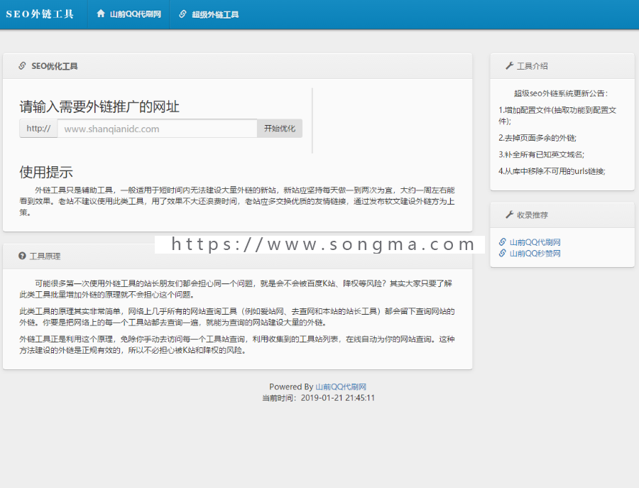639x488 pixels.
Task: Open the 山前QQ代刷网 nav menu item
Action: 136,14
